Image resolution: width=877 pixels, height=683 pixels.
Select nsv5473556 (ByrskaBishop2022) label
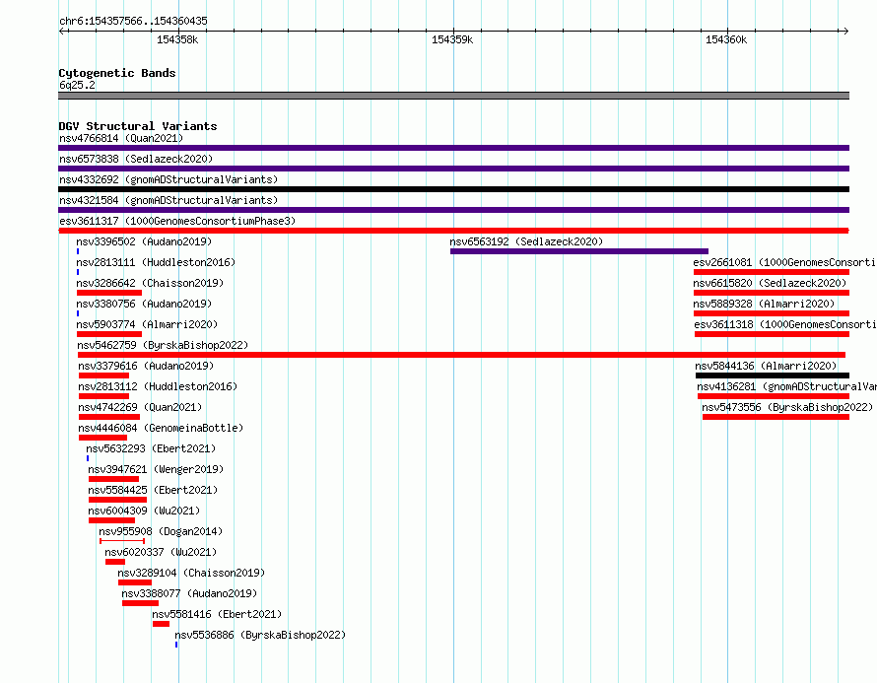[x=787, y=407]
